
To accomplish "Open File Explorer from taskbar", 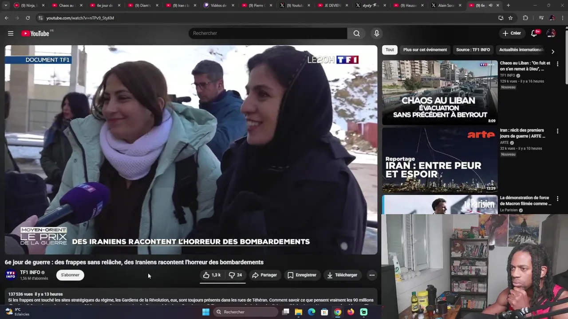I will coord(299,312).
